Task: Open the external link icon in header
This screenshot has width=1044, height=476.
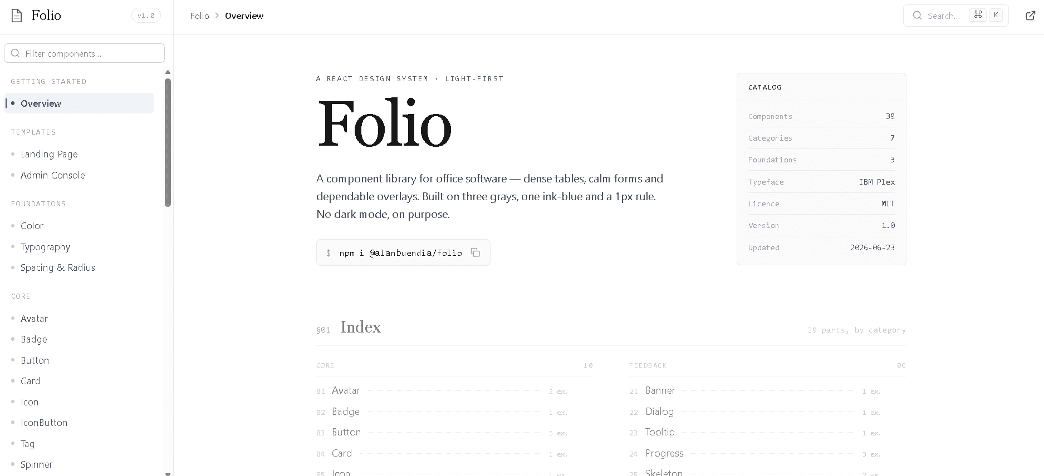Action: click(1030, 16)
